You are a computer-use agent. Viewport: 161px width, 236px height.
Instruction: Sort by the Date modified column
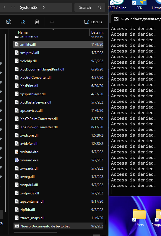pos(97,32)
